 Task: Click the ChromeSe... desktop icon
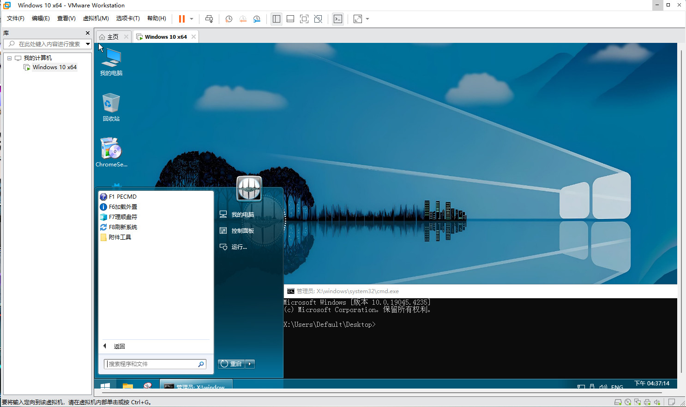pos(111,152)
